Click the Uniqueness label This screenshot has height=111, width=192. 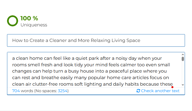click(34, 25)
